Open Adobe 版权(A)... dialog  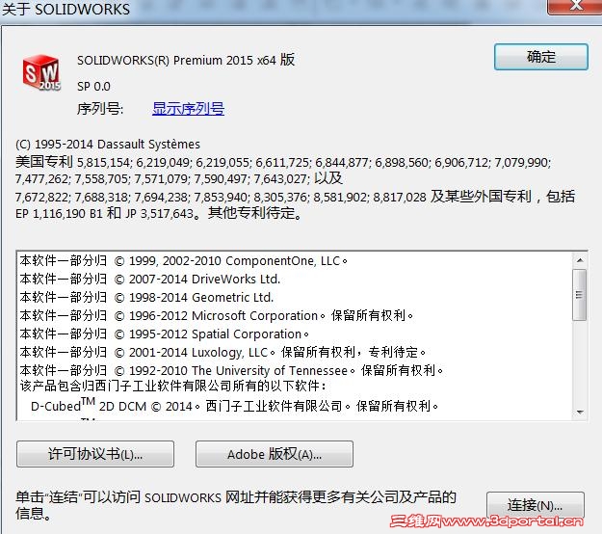275,454
